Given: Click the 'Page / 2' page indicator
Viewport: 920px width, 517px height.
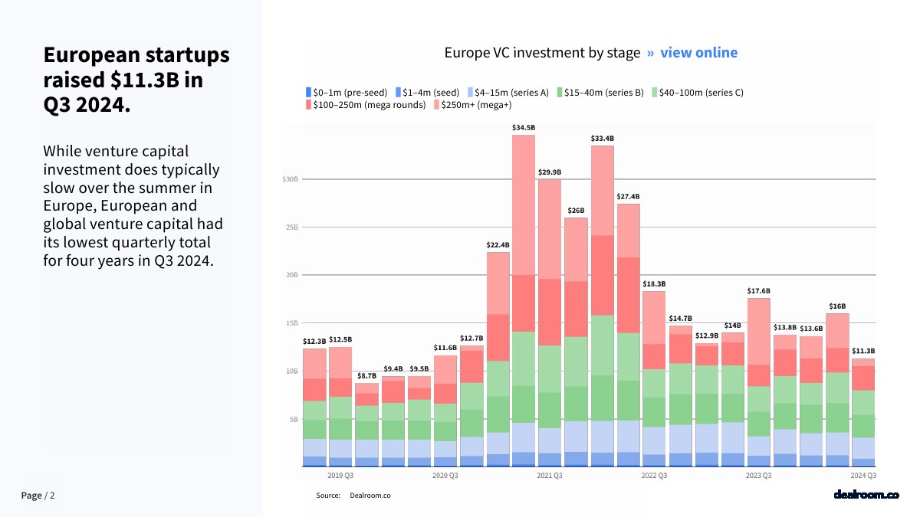Looking at the screenshot, I should point(38,496).
